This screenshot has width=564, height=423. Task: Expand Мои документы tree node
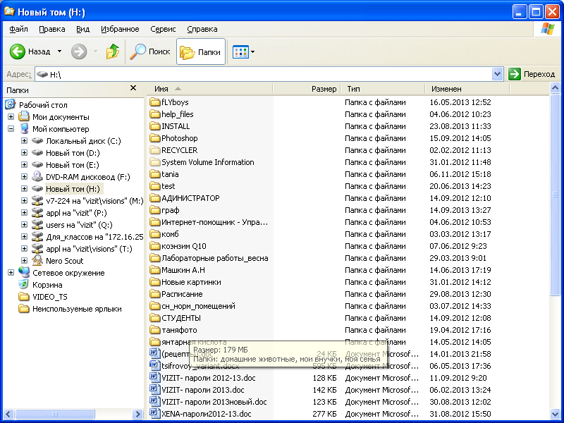pos(11,117)
